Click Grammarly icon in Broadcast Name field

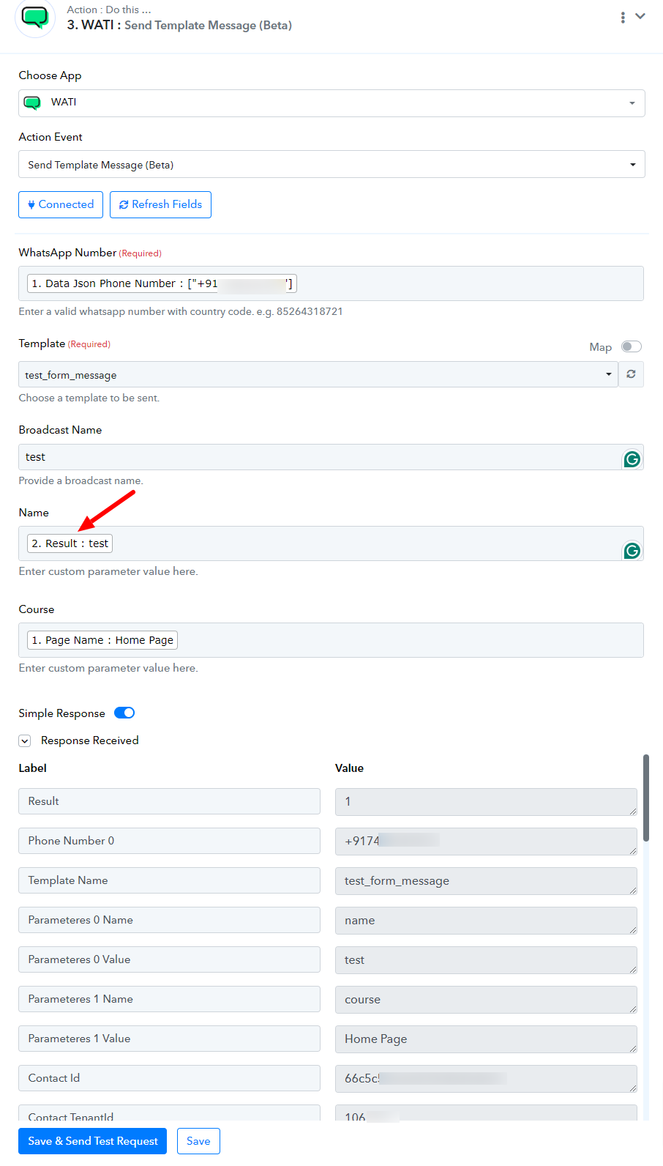coord(632,459)
